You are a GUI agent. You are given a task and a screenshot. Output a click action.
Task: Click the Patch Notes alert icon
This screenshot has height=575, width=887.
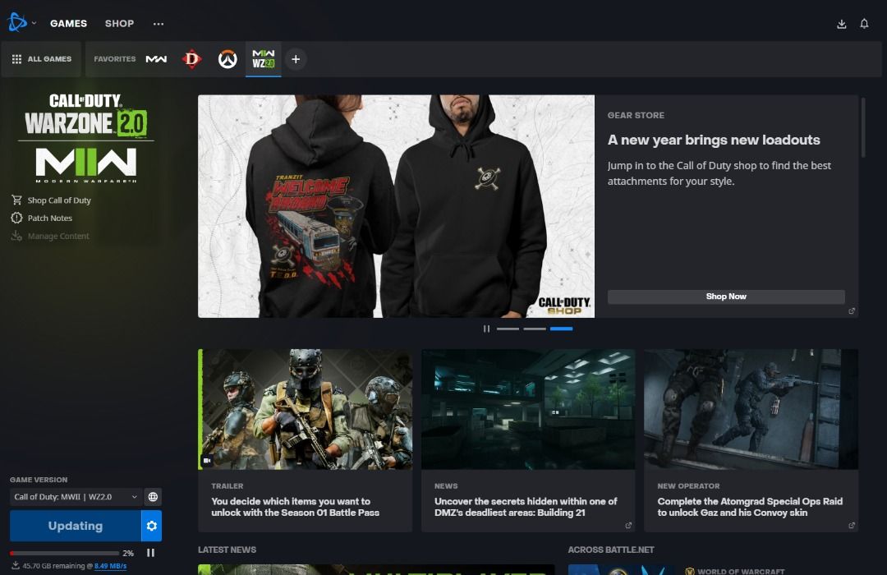click(16, 218)
